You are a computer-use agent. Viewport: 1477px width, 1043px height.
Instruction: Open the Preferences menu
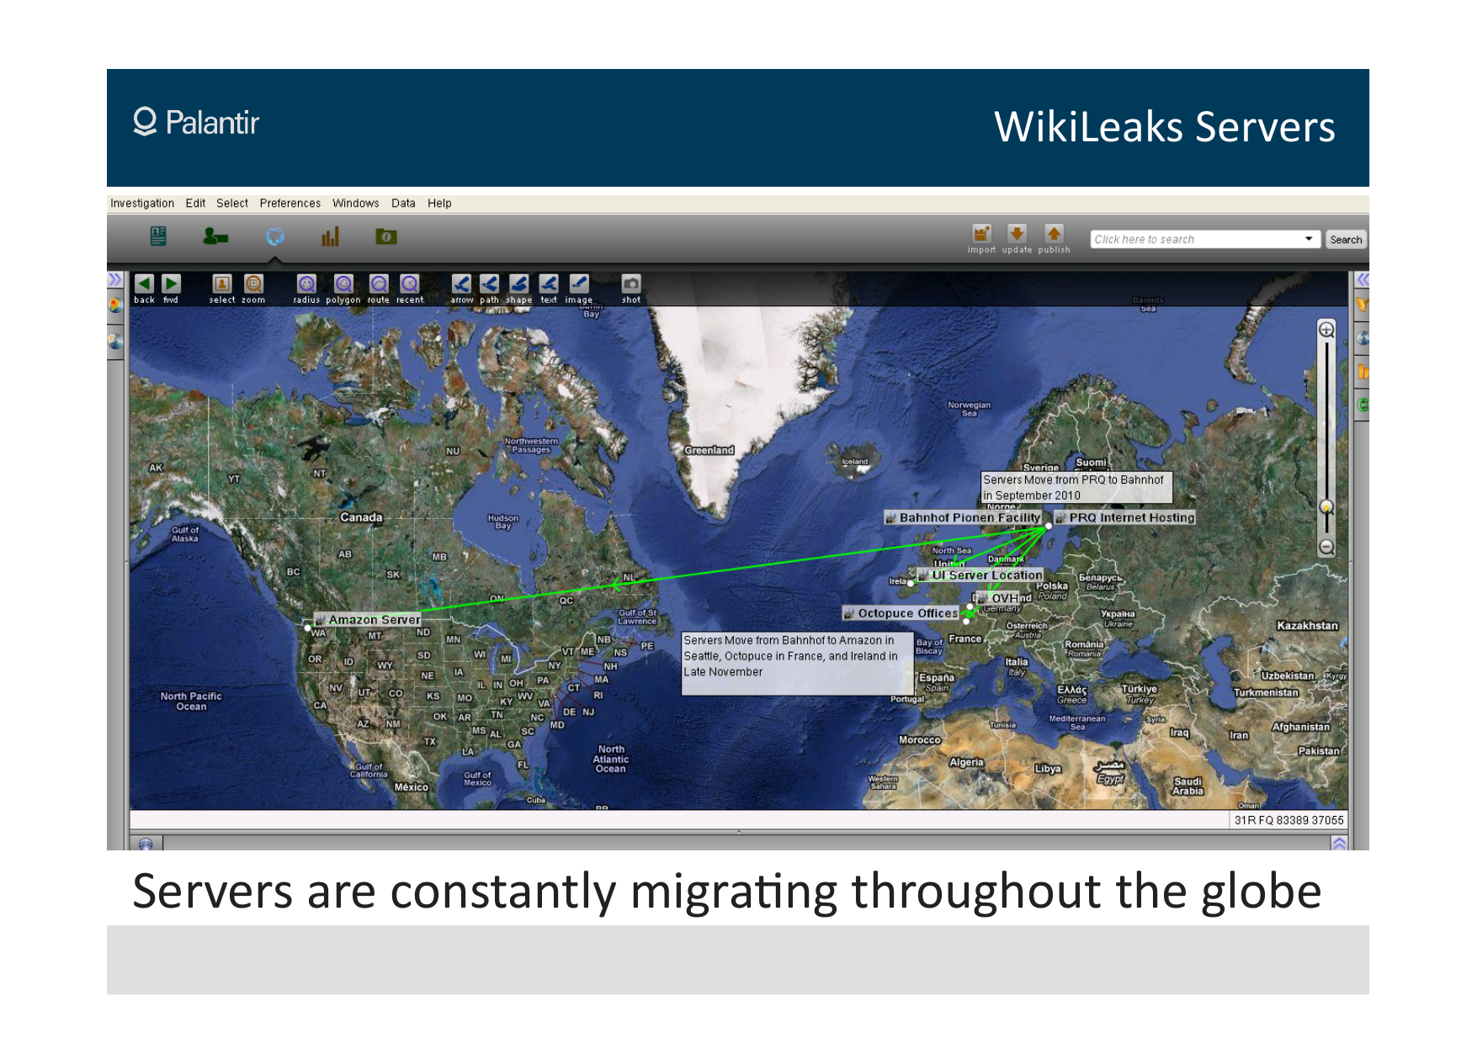pos(290,204)
